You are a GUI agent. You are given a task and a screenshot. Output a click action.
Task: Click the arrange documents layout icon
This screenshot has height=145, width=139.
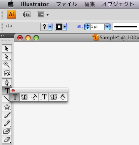(x=40, y=15)
